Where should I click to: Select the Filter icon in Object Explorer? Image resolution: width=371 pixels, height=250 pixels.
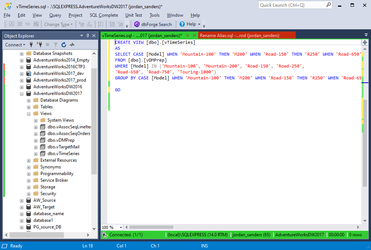click(x=55, y=45)
